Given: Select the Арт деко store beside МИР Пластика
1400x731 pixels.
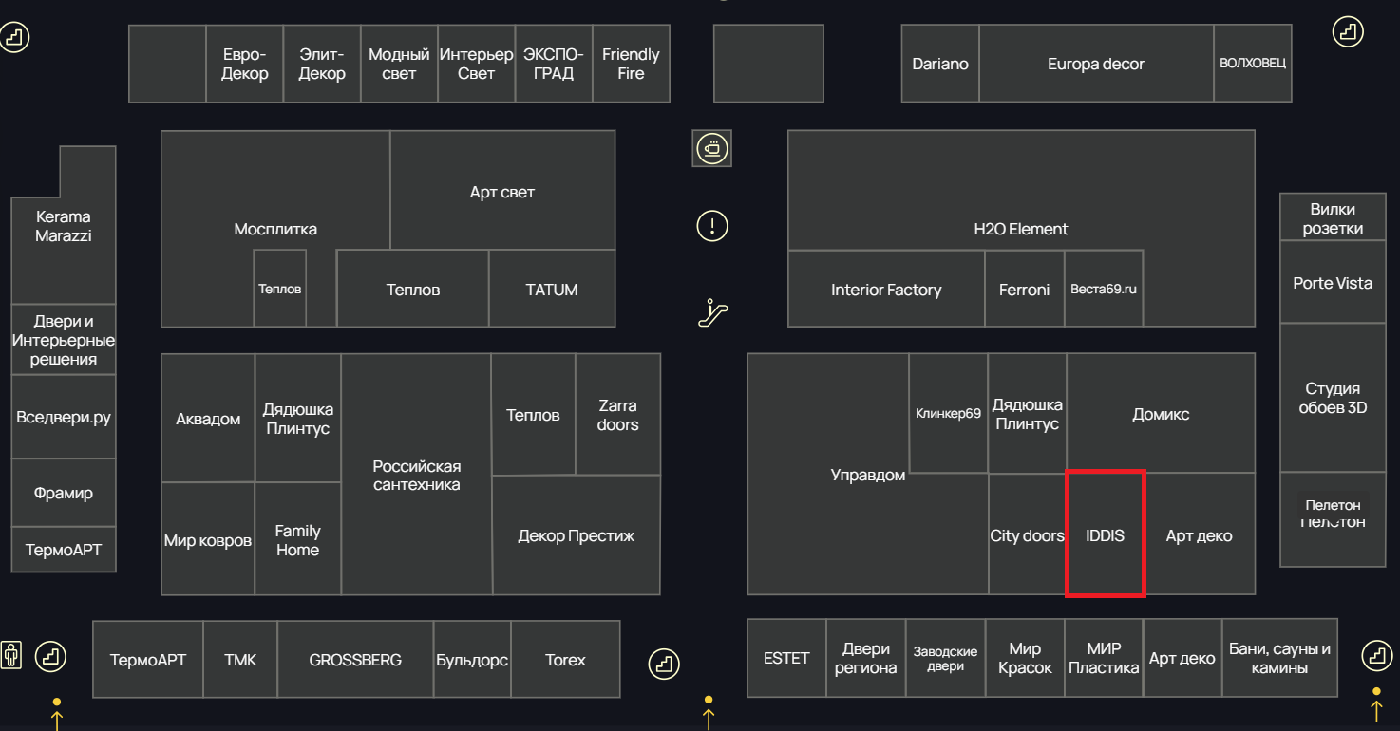Looking at the screenshot, I should [x=1182, y=658].
